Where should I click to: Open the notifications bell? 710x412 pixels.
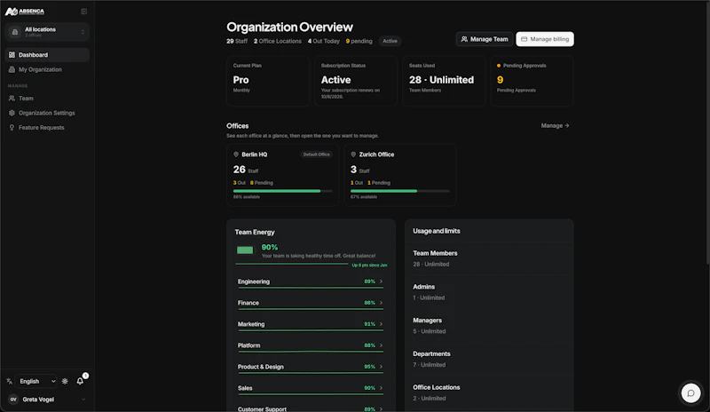80,381
